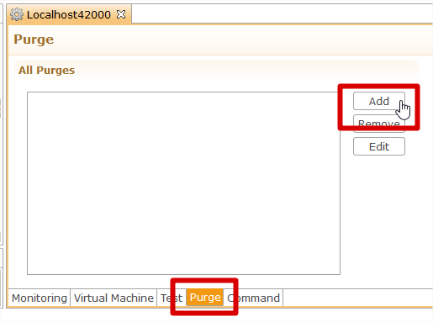Click the Add purge button
Image resolution: width=433 pixels, height=322 pixels.
point(379,101)
